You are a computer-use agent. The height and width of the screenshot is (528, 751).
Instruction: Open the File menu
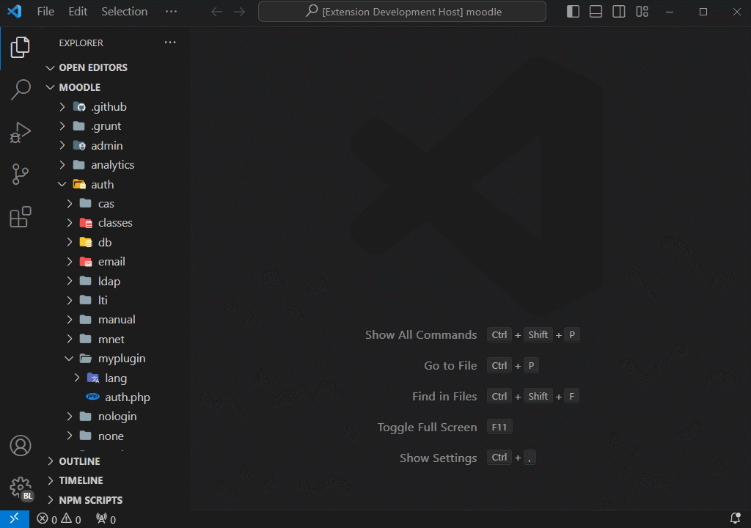(45, 12)
